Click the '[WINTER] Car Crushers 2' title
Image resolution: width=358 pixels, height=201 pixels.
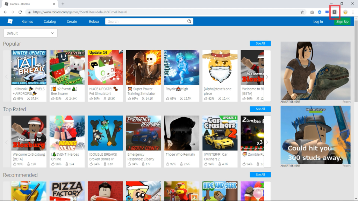coord(215,157)
